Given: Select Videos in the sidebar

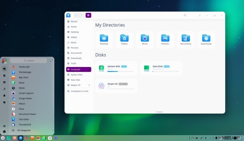Looking at the screenshot, I should tap(78, 37).
